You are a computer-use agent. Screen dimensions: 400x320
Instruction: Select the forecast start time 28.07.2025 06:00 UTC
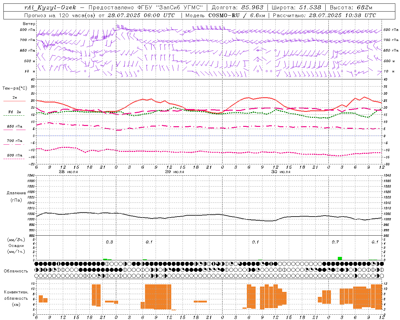(x=141, y=15)
